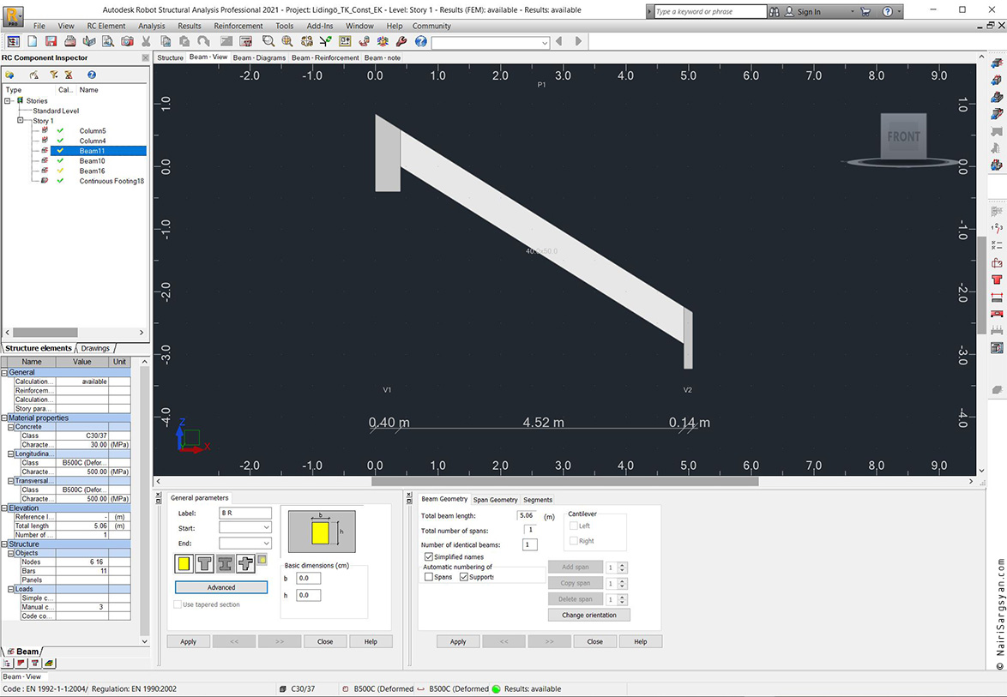Click the layout selection icon at toolbar start
Image resolution: width=1007 pixels, height=697 pixels.
tap(13, 41)
